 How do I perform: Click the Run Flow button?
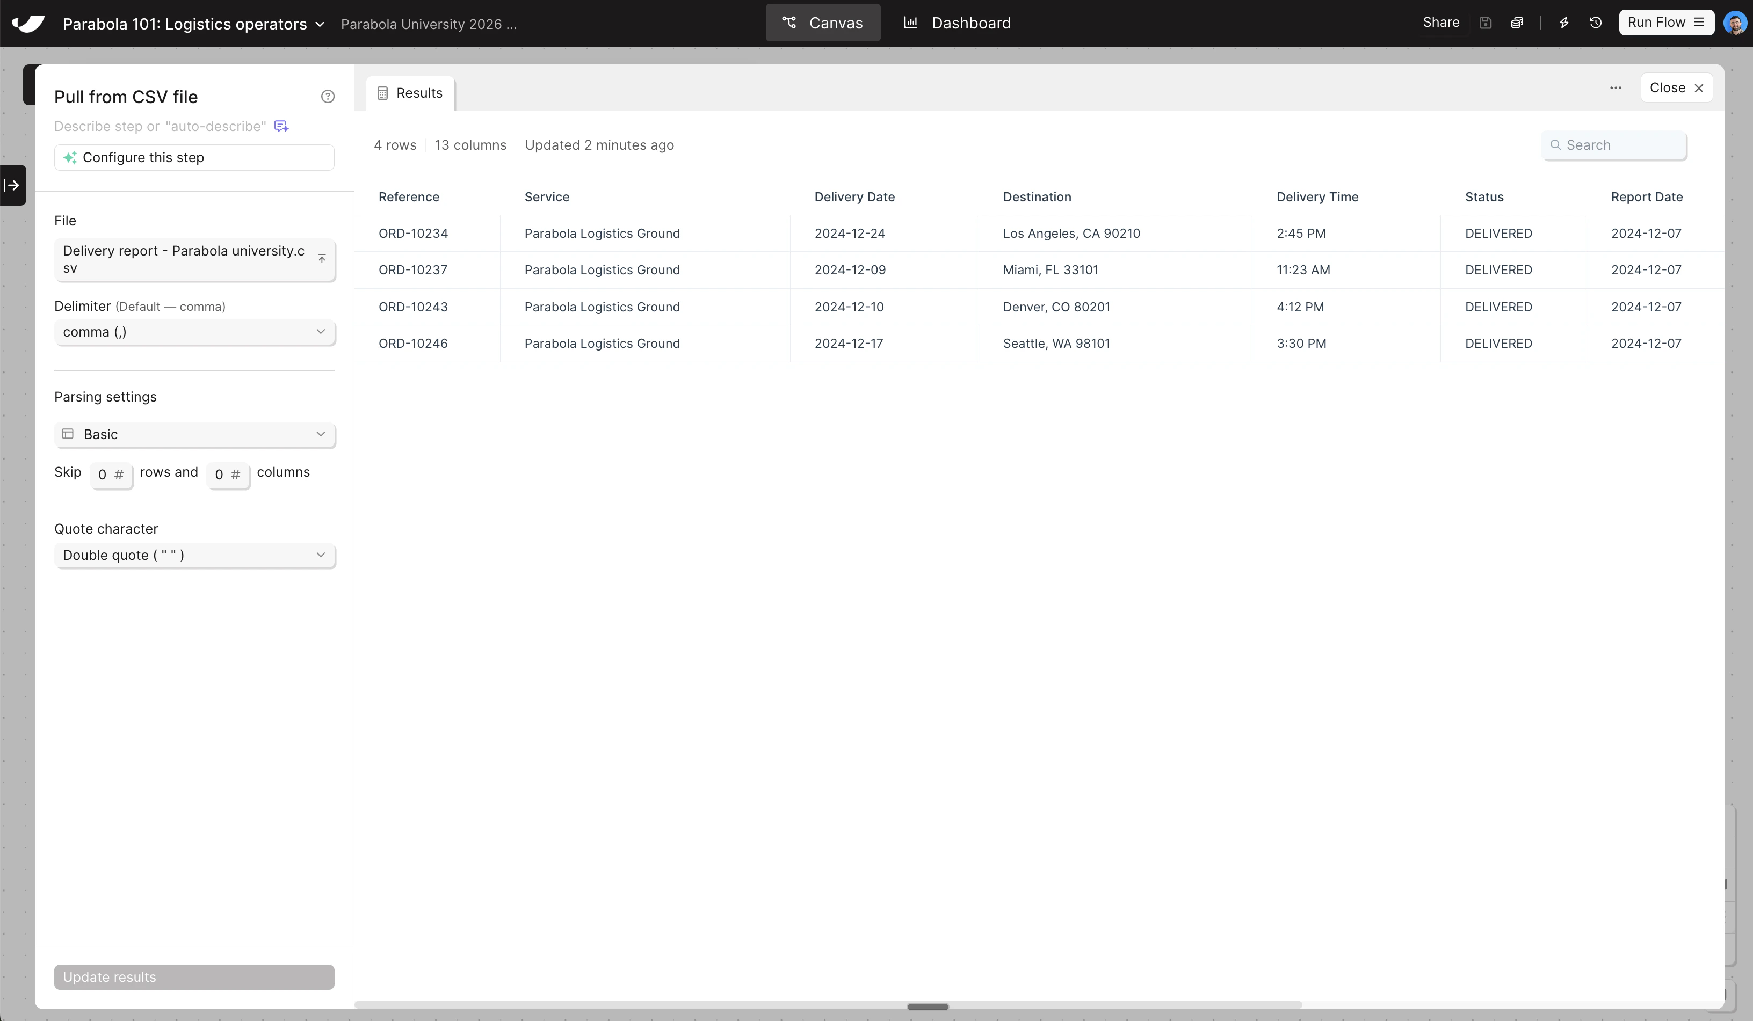(x=1666, y=22)
